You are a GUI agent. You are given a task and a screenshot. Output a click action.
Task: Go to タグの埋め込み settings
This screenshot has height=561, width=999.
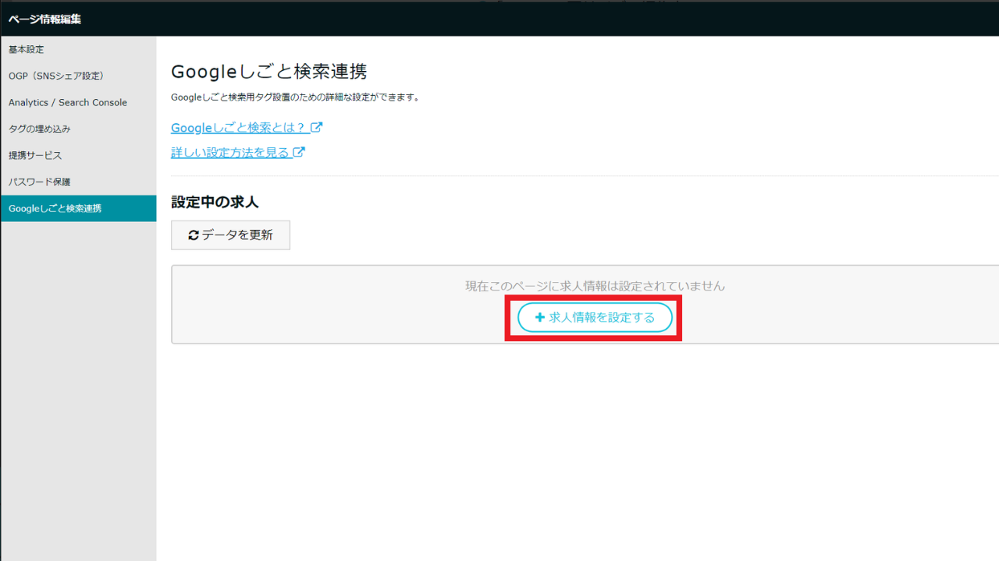78,129
